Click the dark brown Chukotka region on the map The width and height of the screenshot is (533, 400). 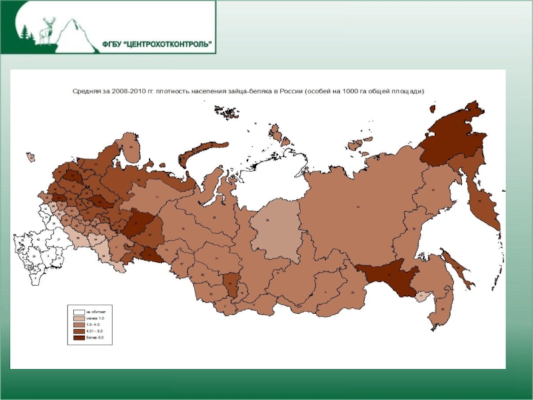454,135
